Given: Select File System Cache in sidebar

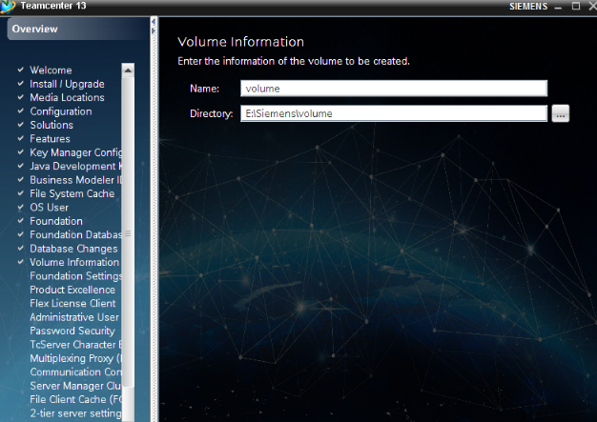Looking at the screenshot, I should 72,194.
